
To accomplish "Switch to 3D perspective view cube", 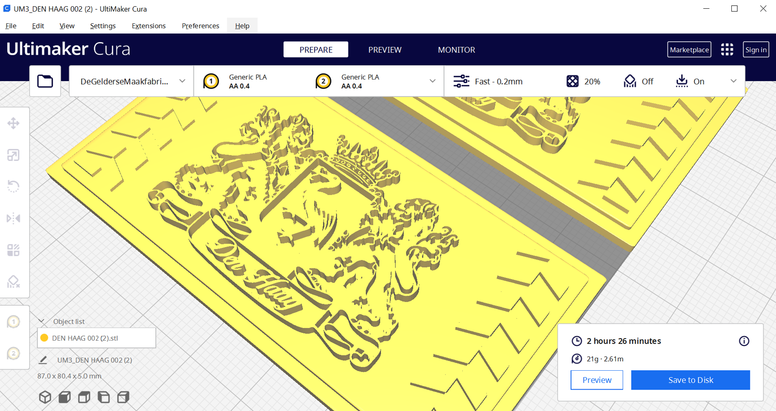I will 45,397.
